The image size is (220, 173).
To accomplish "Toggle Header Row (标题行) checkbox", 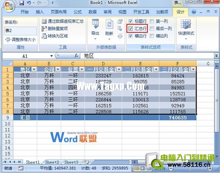I will coord(130,21).
